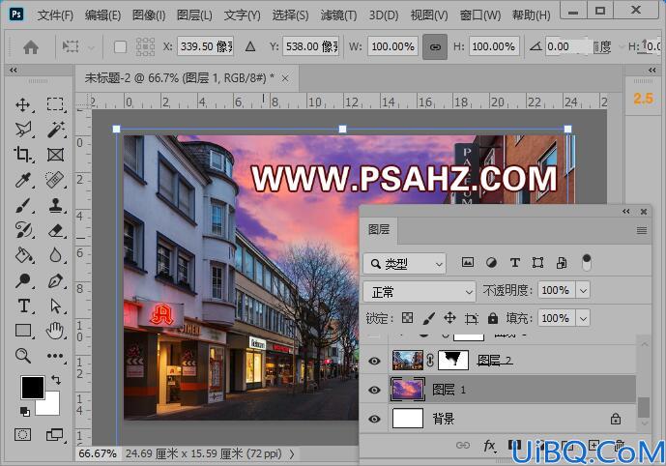Screen dimensions: 666x466
Task: Select the Hand tool
Action: click(x=56, y=331)
